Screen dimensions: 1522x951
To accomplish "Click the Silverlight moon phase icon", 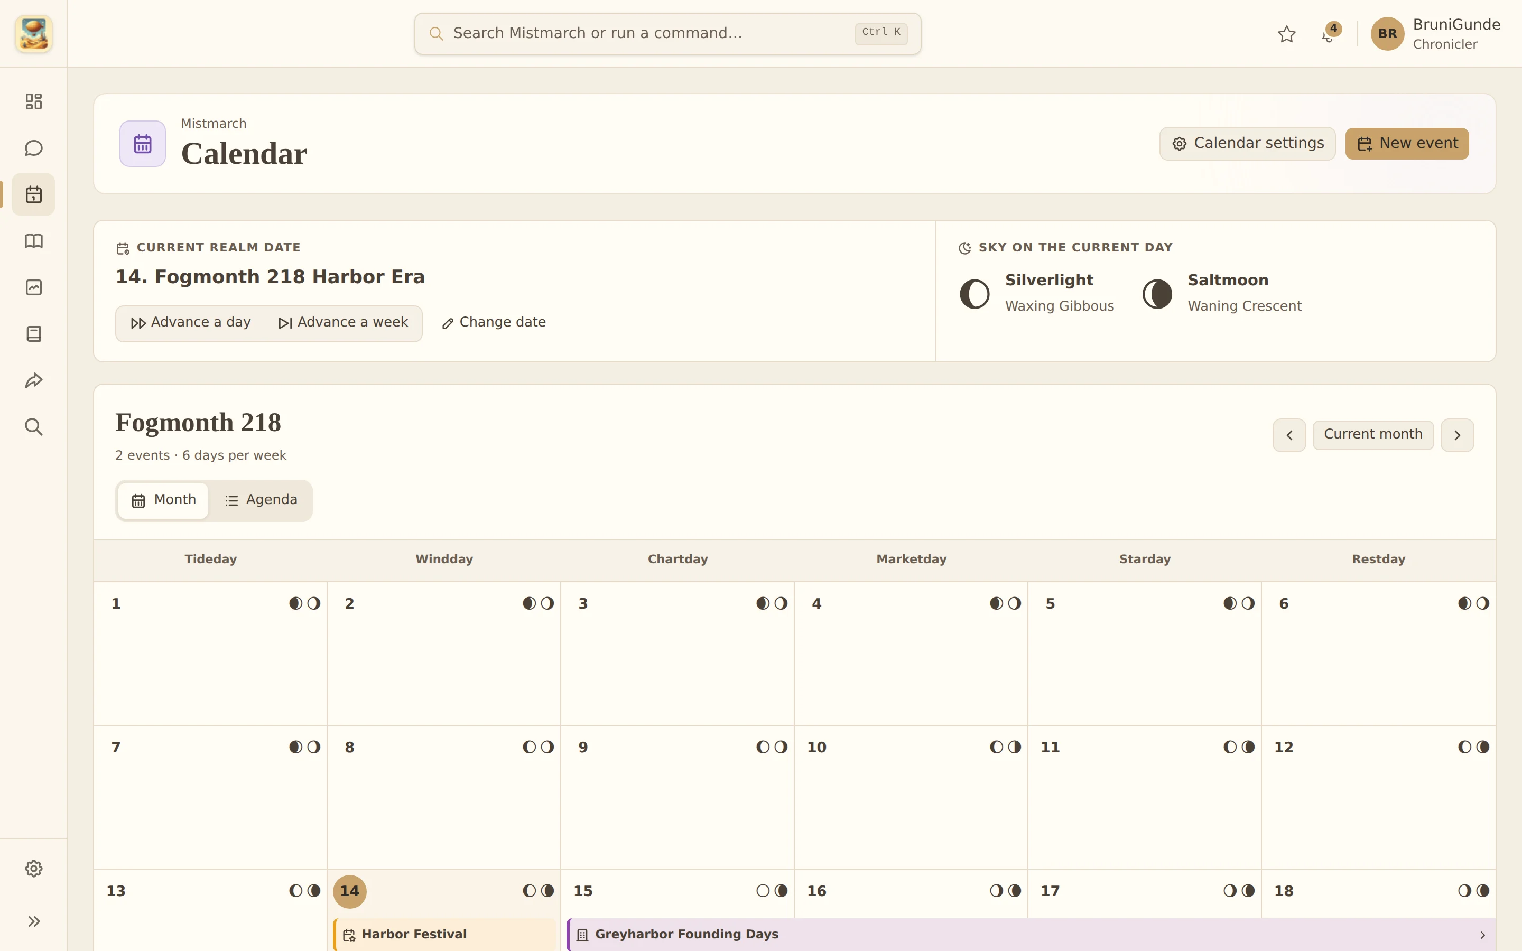I will coord(975,294).
